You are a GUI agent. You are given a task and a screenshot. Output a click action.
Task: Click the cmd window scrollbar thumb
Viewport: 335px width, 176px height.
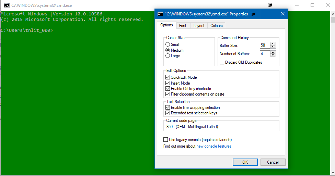(333, 20)
